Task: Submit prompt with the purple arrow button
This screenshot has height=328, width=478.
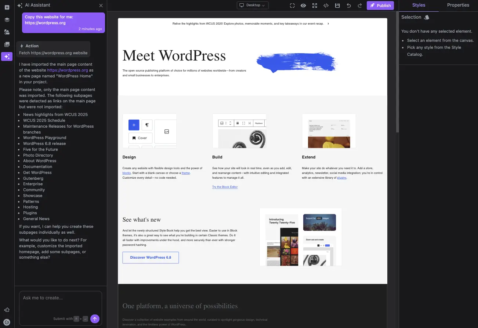Action: (x=95, y=319)
